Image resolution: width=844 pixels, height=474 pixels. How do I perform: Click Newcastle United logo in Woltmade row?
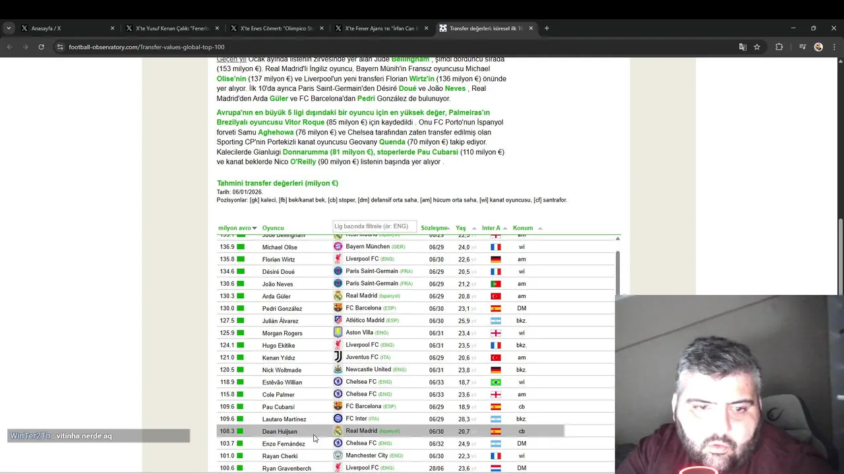pos(338,369)
